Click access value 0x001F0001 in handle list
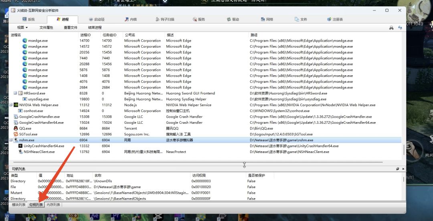 [201, 193]
